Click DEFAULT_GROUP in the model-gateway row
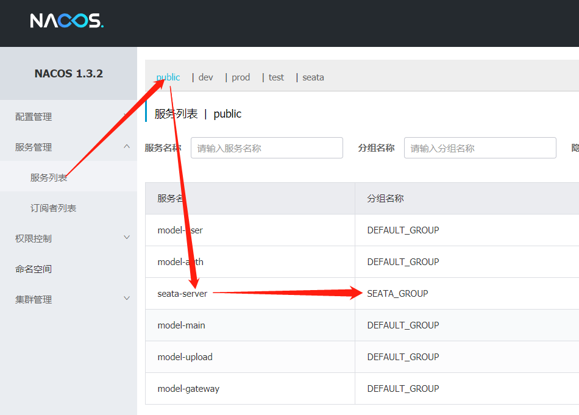Viewport: 579px width, 415px height. tap(403, 389)
